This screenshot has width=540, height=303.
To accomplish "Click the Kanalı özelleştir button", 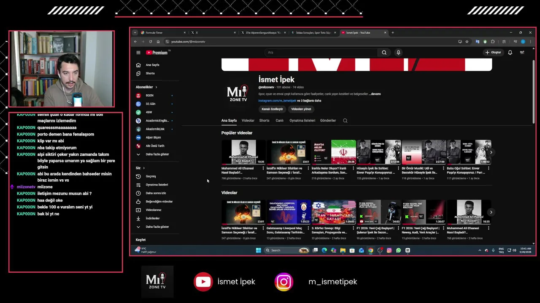I will click(272, 109).
